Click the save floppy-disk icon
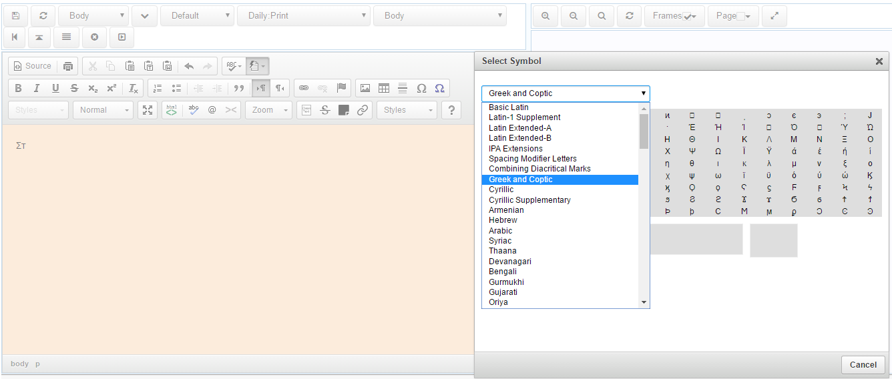Image resolution: width=892 pixels, height=379 pixels. pyautogui.click(x=16, y=15)
